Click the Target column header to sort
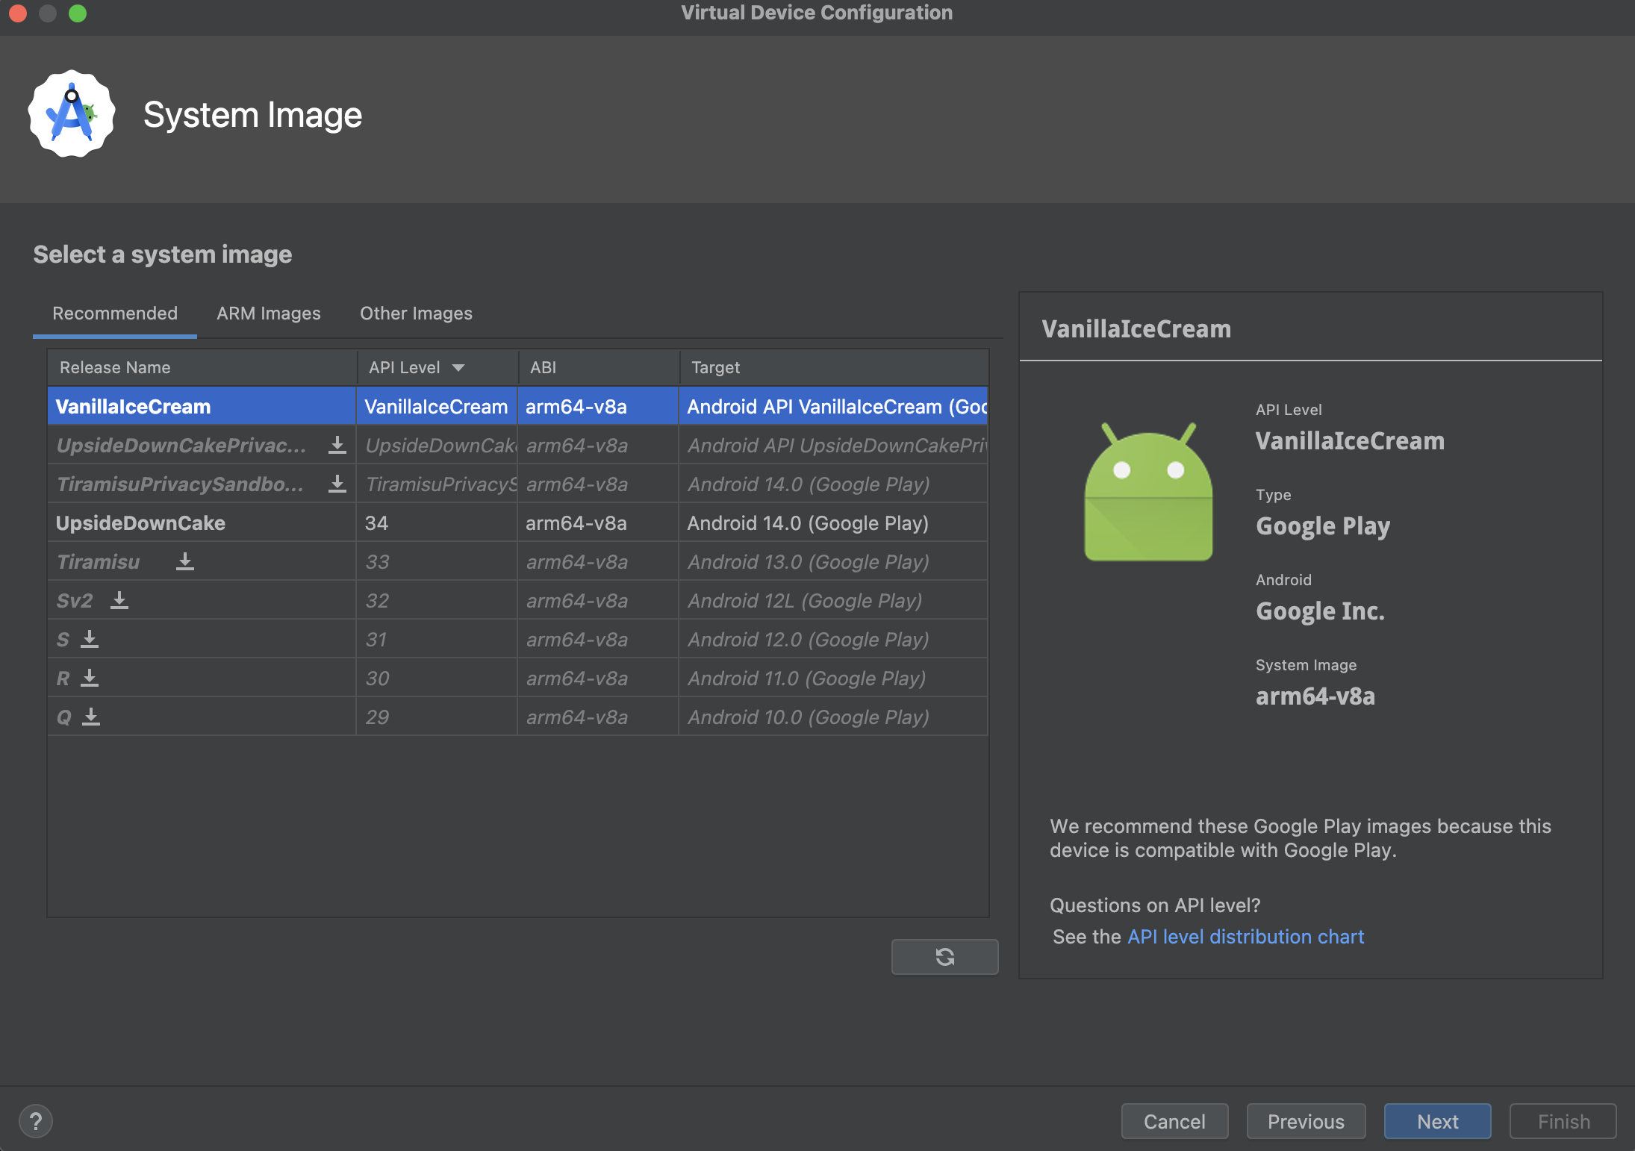Image resolution: width=1635 pixels, height=1151 pixels. (716, 366)
